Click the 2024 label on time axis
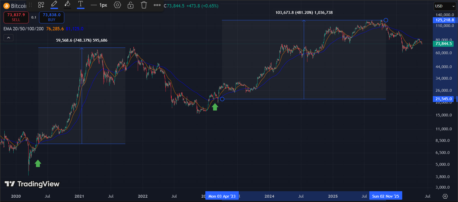 point(269,196)
